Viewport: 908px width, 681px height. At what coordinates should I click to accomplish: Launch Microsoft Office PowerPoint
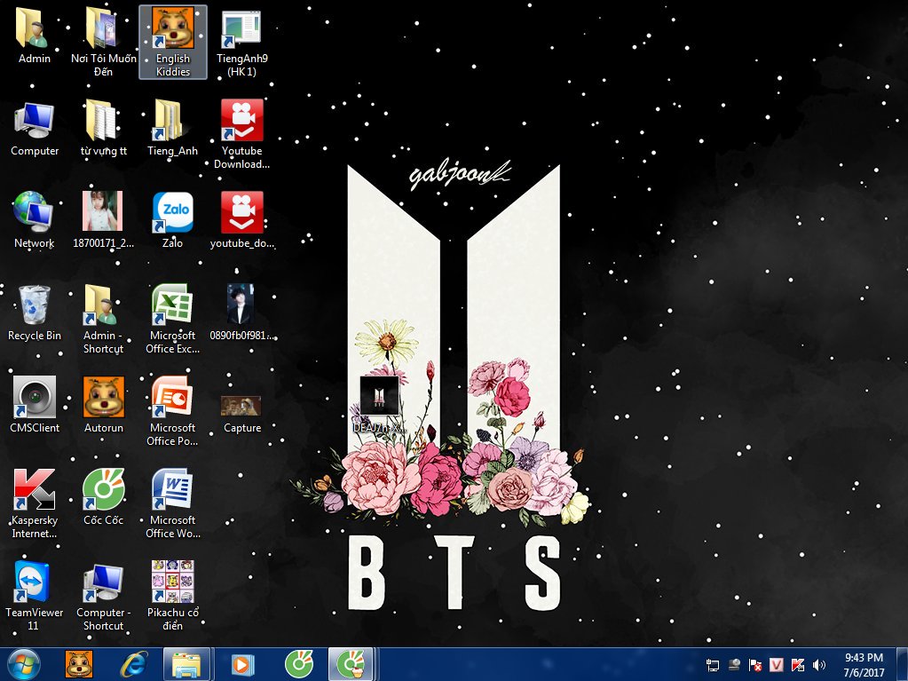click(x=172, y=411)
